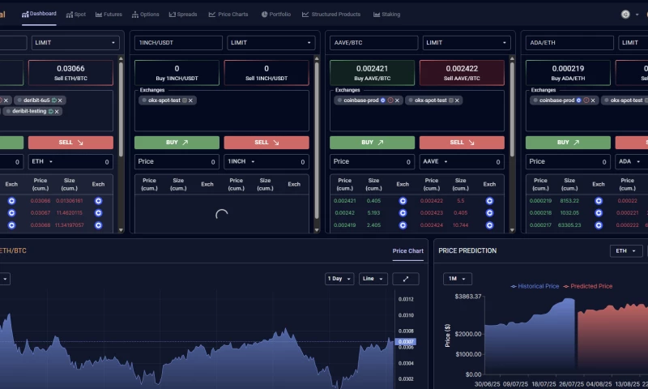Open the Line chart type dropdown
648x389 pixels.
[373, 279]
